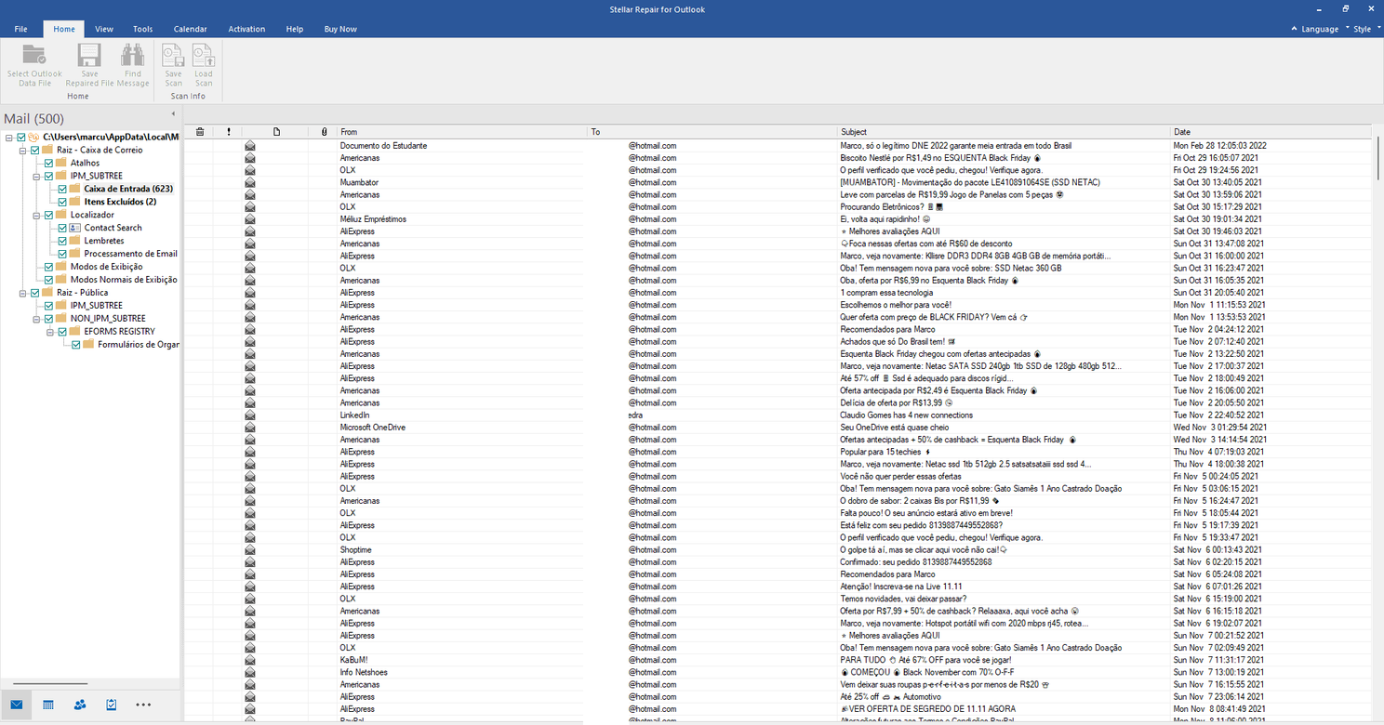Open the Tasks view icon in bottom navigation
Image resolution: width=1384 pixels, height=725 pixels.
[112, 705]
